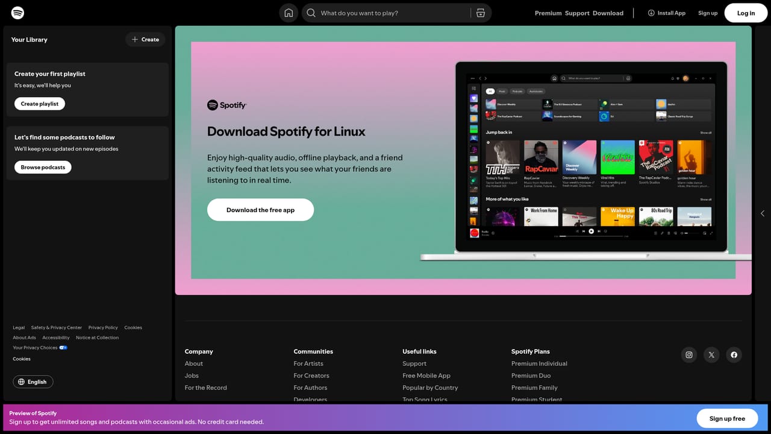This screenshot has width=771, height=434.
Task: Open the For Authors link
Action: click(x=310, y=388)
